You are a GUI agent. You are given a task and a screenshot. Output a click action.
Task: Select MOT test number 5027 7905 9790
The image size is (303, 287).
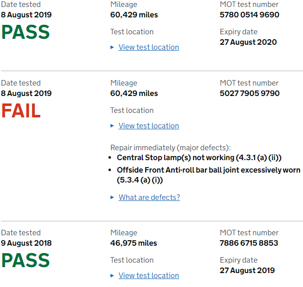tap(249, 94)
